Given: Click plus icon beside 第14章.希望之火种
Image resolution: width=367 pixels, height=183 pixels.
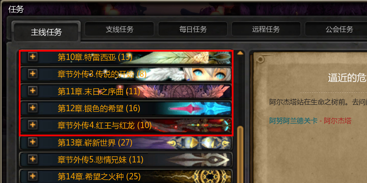Looking at the screenshot, I should [x=33, y=176].
